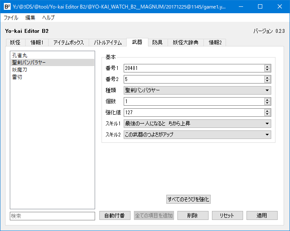Switch to the 防具 tab
Viewport: 290px width, 231px height.
coord(158,43)
